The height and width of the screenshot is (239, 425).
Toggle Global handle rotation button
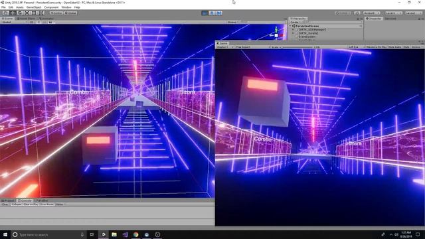70,13
